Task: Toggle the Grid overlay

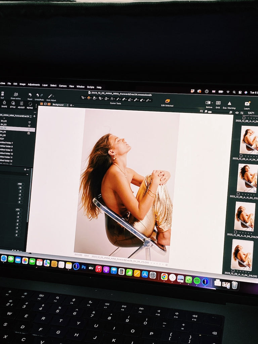Action: [x=218, y=103]
